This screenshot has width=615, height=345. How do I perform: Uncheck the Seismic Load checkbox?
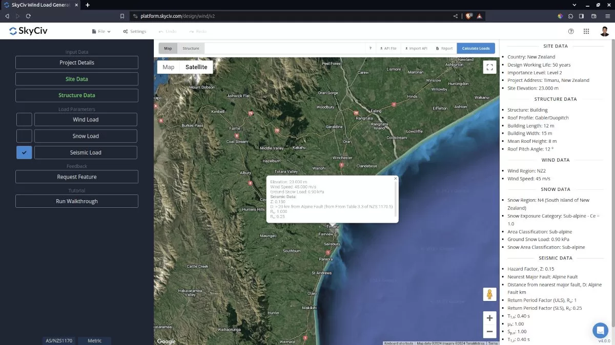click(24, 153)
